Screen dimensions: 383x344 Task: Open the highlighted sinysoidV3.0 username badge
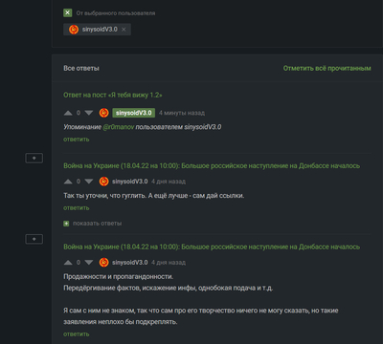click(x=134, y=113)
